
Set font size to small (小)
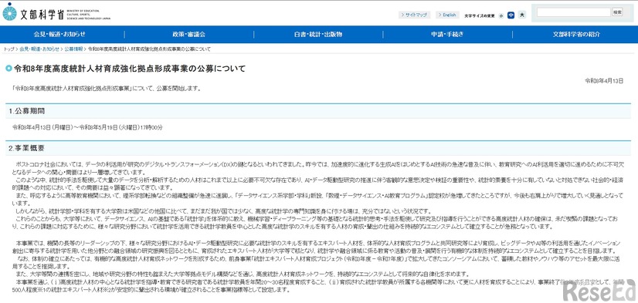(x=501, y=16)
